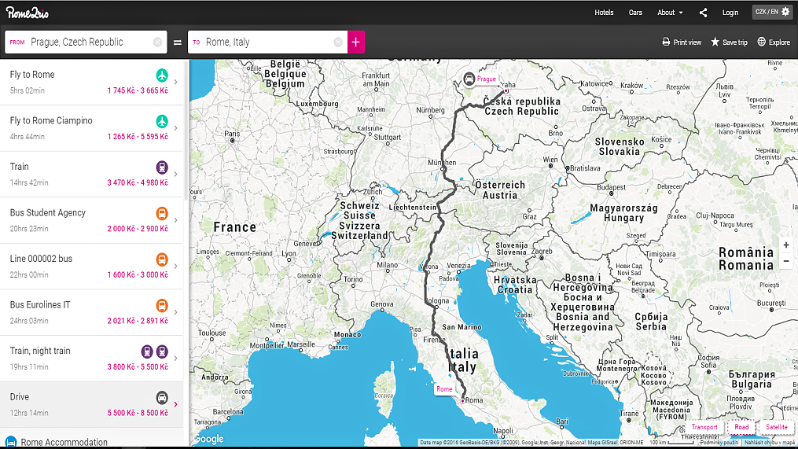Viewport: 798px width, 449px height.
Task: Open the Hotels menu item
Action: [604, 13]
